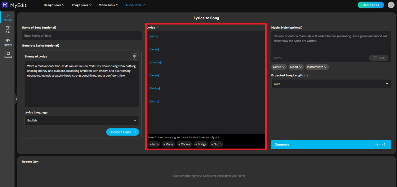Click the Auto wand button in Music Style
Image resolution: width=397 pixels, height=187 pixels.
(378, 58)
